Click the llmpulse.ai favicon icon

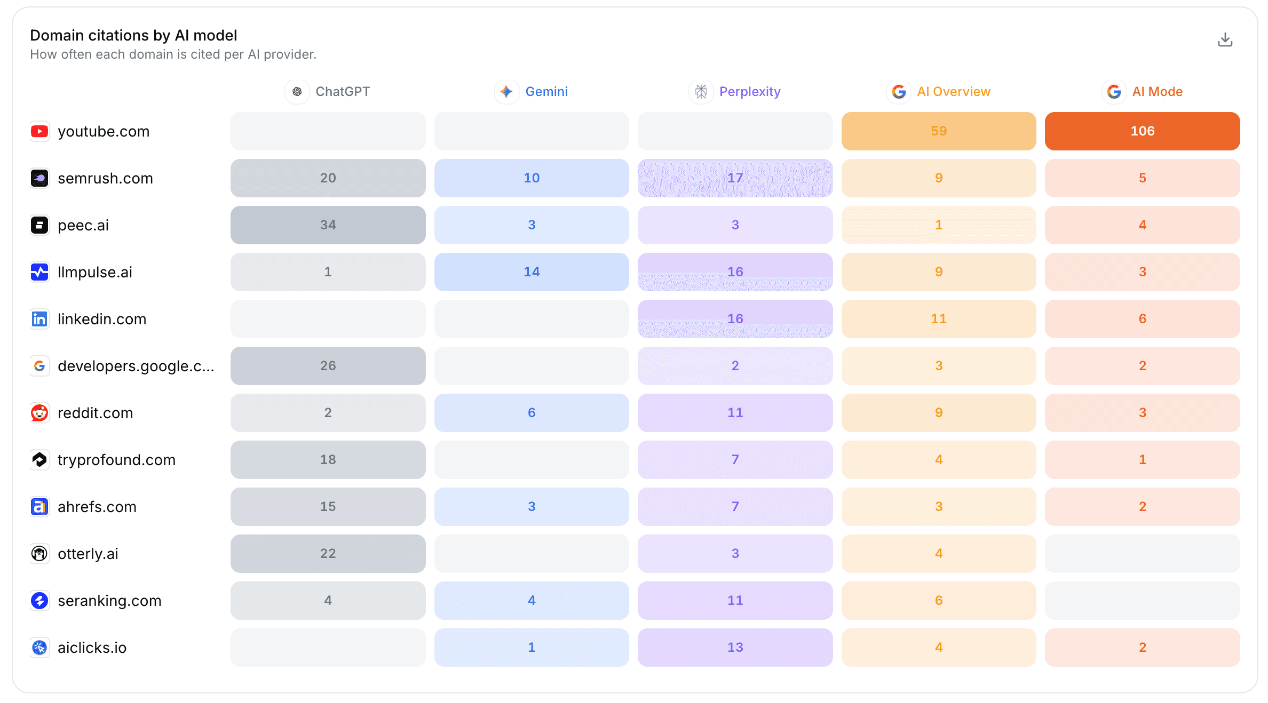[x=39, y=272]
